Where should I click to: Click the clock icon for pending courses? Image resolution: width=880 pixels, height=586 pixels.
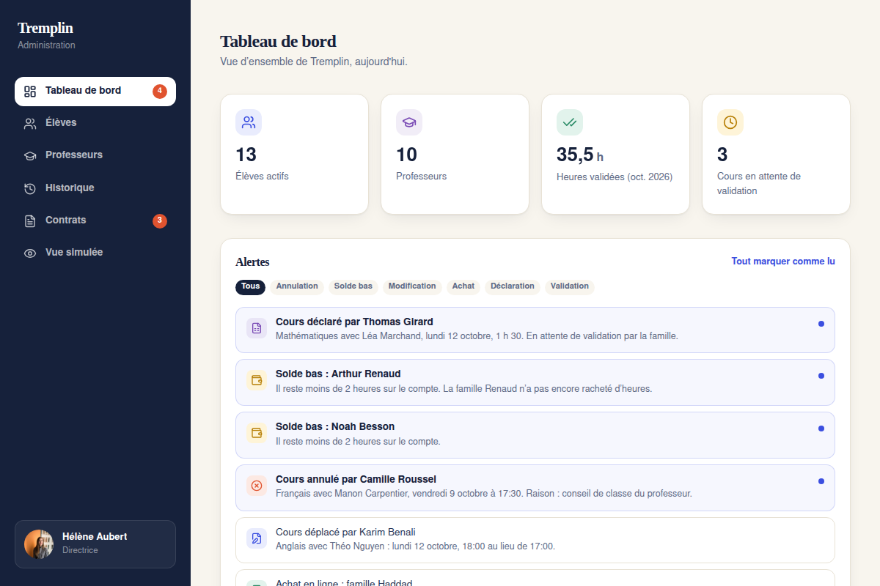730,122
